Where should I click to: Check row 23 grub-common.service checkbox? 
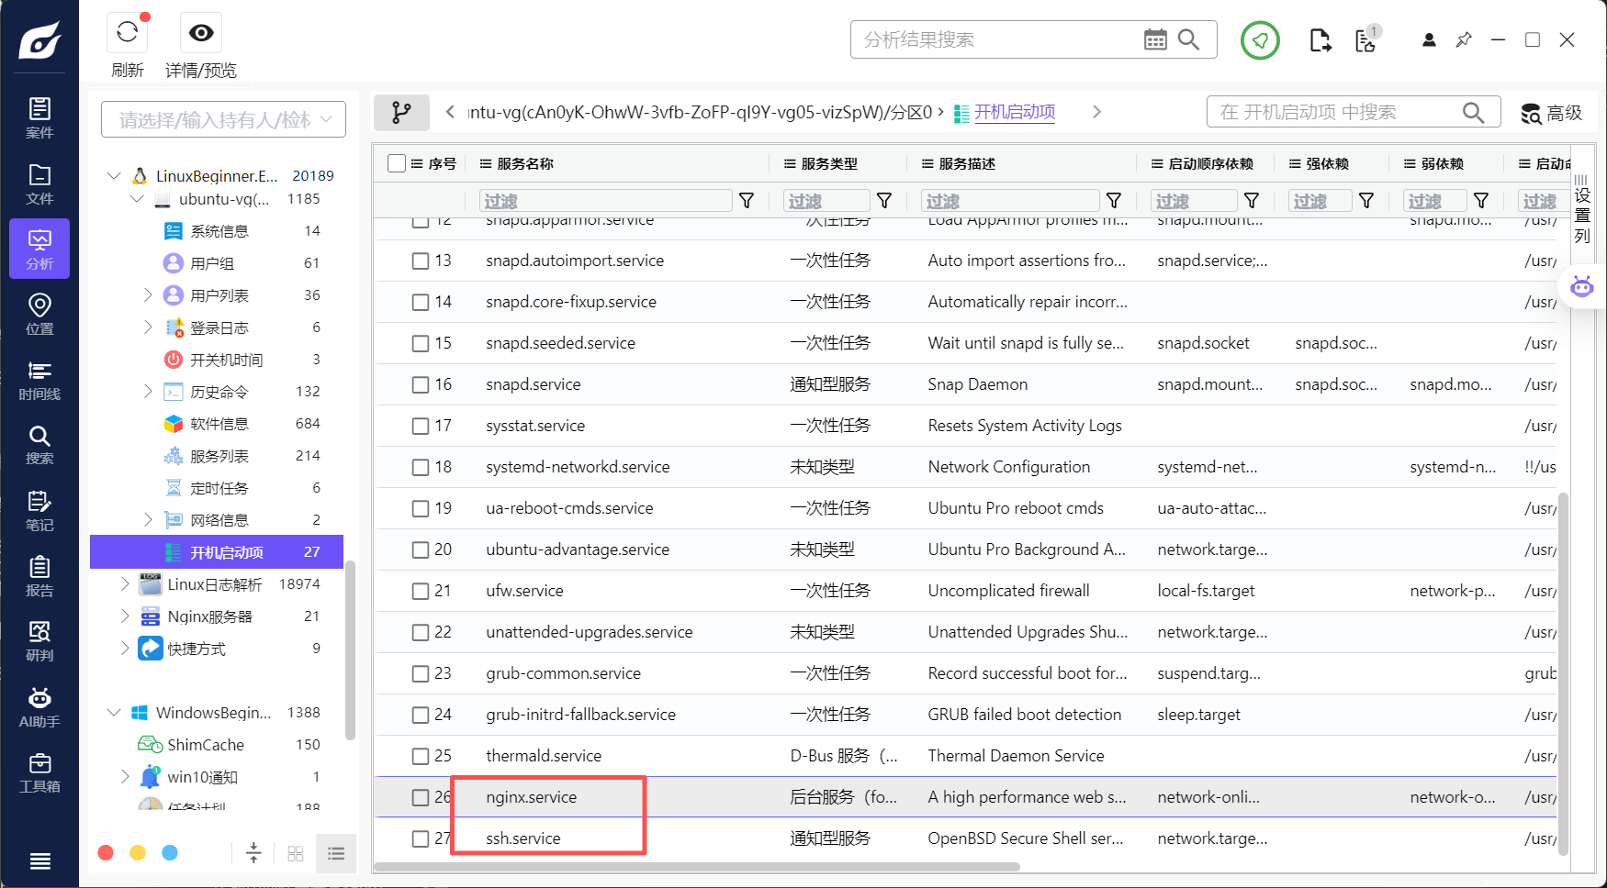pos(421,673)
